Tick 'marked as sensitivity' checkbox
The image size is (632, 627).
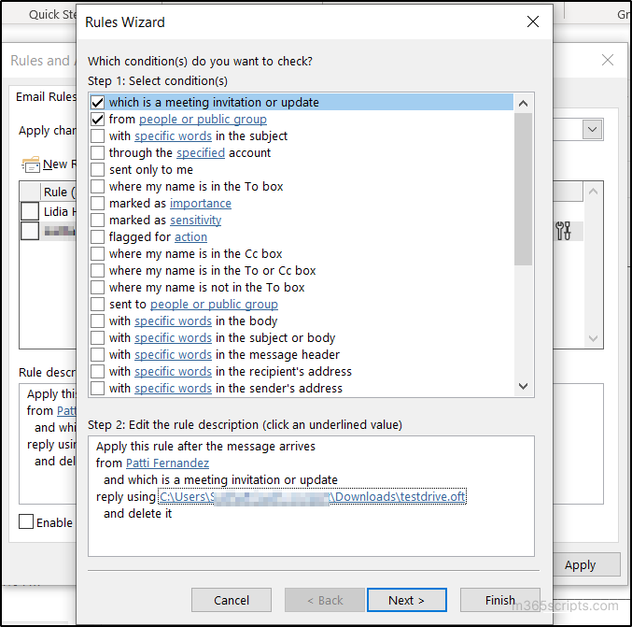97,221
